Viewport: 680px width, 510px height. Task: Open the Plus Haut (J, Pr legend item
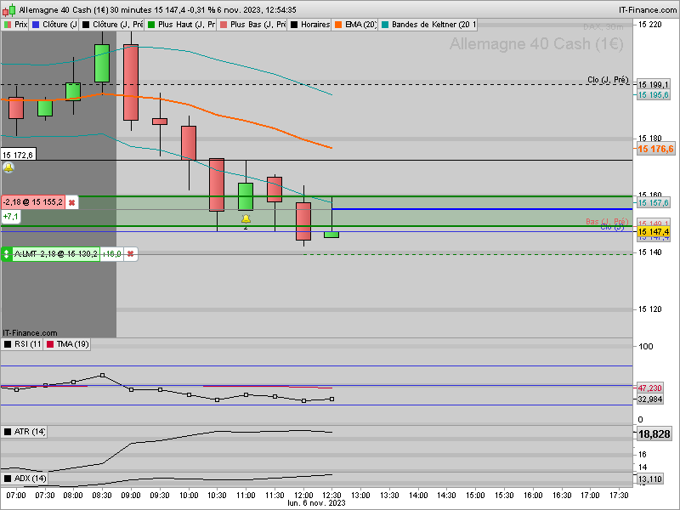(x=181, y=25)
